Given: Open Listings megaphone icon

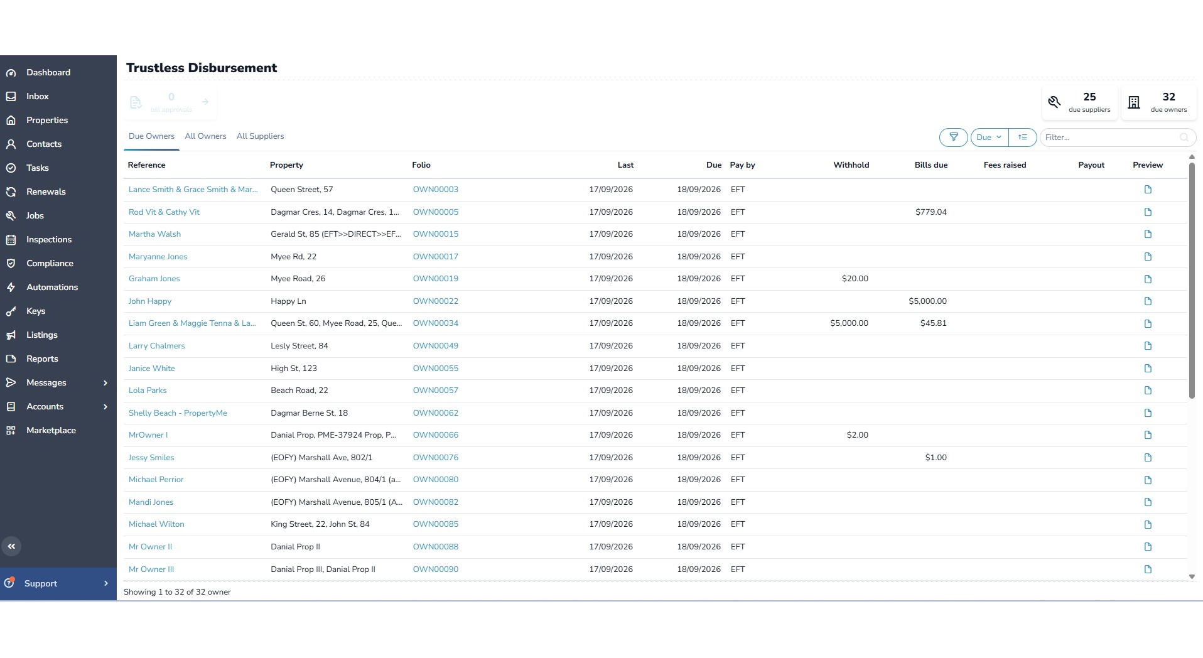Looking at the screenshot, I should tap(11, 335).
